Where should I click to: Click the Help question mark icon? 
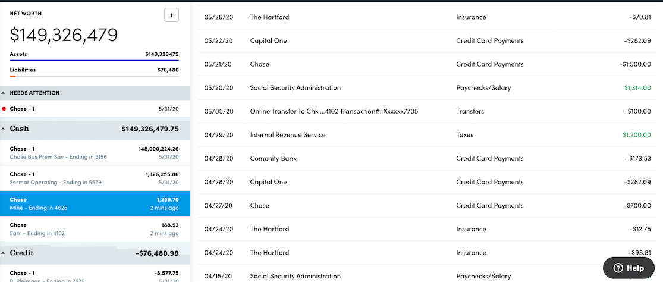click(618, 268)
